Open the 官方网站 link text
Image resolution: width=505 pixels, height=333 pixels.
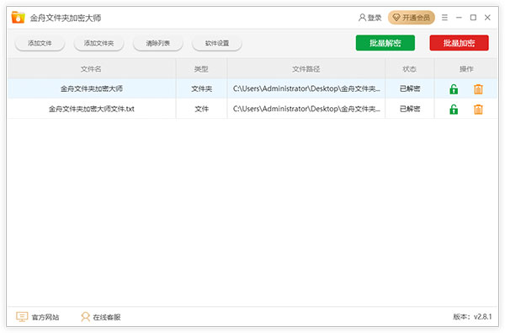point(45,317)
